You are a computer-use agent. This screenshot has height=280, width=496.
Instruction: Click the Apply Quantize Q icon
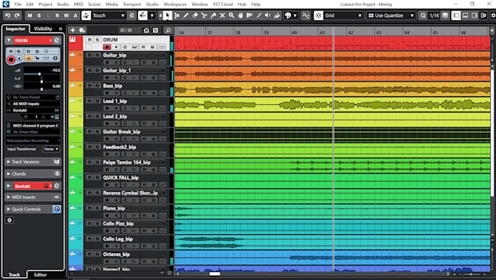point(423,15)
